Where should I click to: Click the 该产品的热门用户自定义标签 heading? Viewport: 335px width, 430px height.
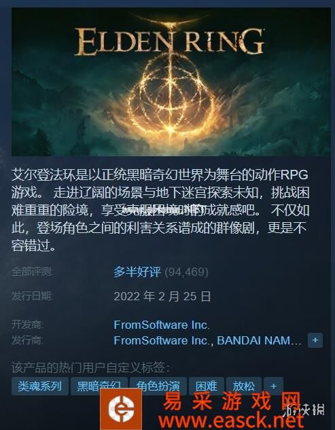coord(90,368)
